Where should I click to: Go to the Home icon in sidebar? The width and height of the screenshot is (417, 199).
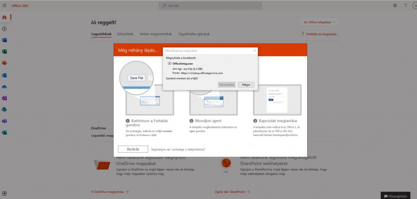point(4,17)
